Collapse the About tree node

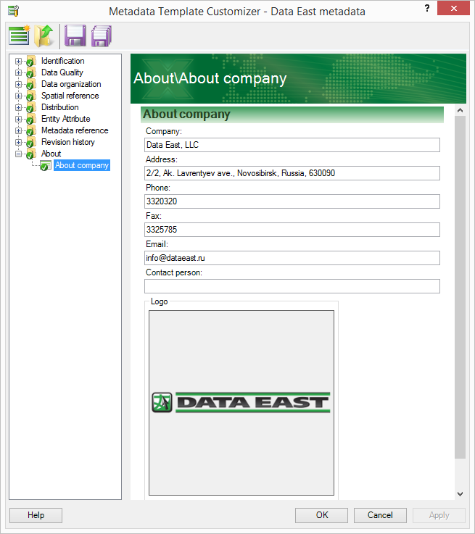[19, 154]
